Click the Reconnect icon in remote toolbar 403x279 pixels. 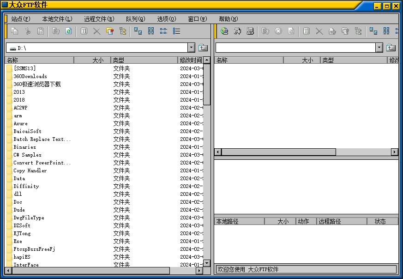(x=237, y=31)
